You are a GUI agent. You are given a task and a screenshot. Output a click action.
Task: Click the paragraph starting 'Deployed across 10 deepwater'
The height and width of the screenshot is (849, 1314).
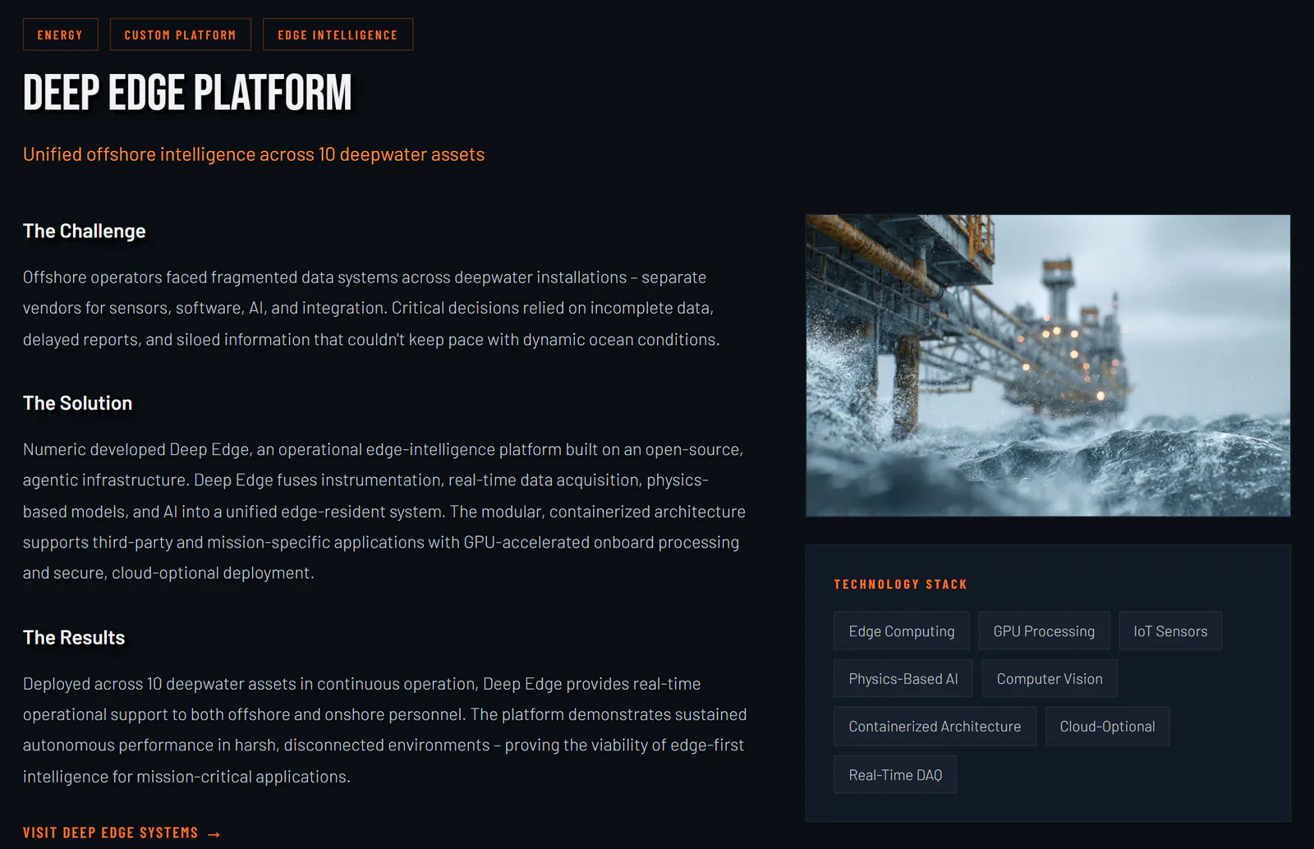(x=384, y=729)
